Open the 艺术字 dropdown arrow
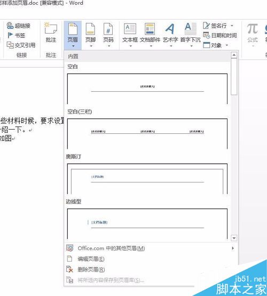Screen dimensions: 267x296 [x=171, y=46]
